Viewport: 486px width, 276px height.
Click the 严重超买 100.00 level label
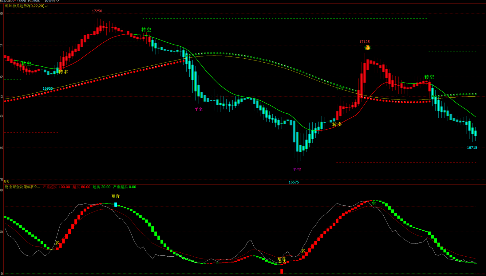56,187
